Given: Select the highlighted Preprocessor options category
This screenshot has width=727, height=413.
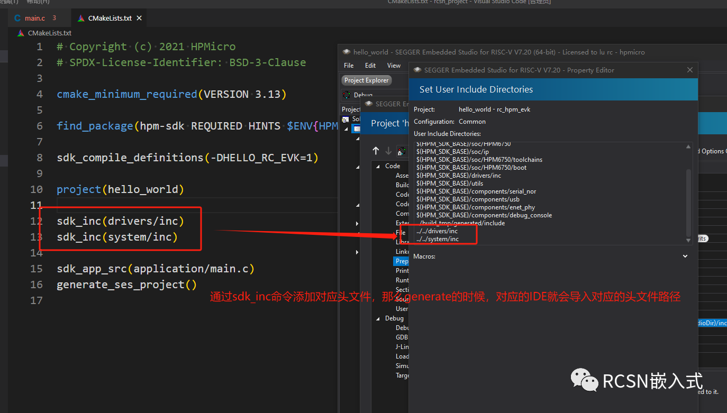Looking at the screenshot, I should (x=402, y=261).
